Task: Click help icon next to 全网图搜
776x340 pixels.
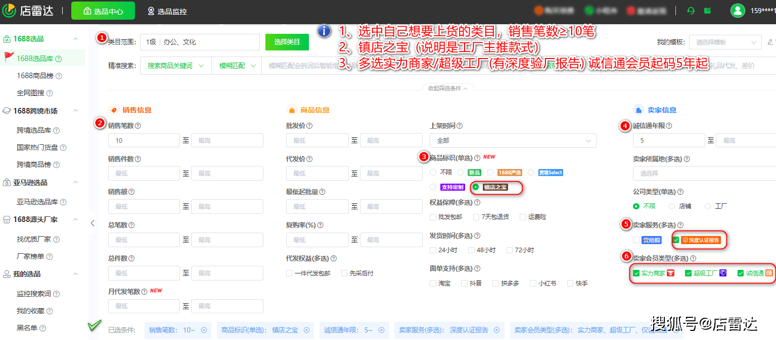Action: tap(50, 93)
